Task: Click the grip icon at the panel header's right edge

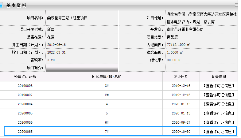Action: (236, 5)
